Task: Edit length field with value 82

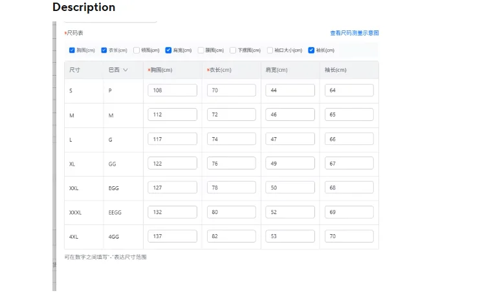Action: tap(232, 236)
